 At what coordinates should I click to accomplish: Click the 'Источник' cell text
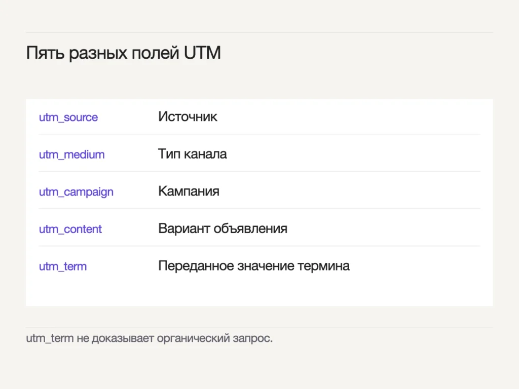(188, 117)
